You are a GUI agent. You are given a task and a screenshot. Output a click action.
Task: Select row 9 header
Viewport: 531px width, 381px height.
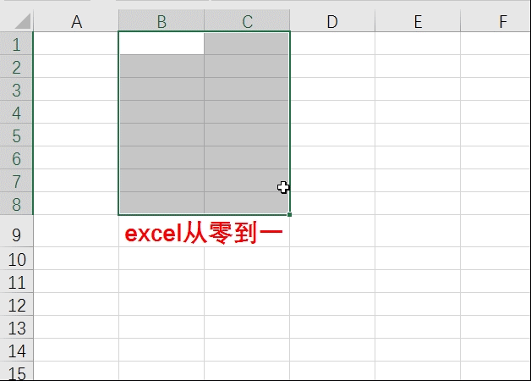pos(16,231)
